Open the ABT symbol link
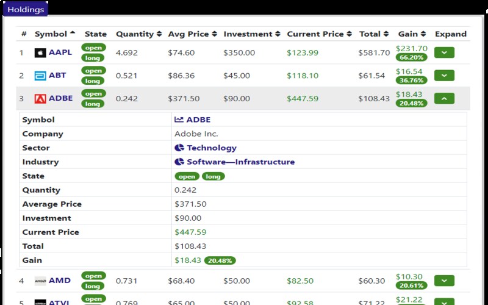Screen dimensions: 488x305 [x=57, y=75]
